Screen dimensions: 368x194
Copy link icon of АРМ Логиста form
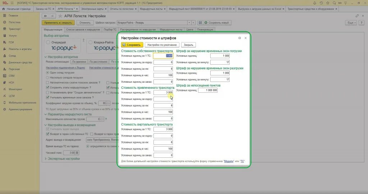pos(357,16)
